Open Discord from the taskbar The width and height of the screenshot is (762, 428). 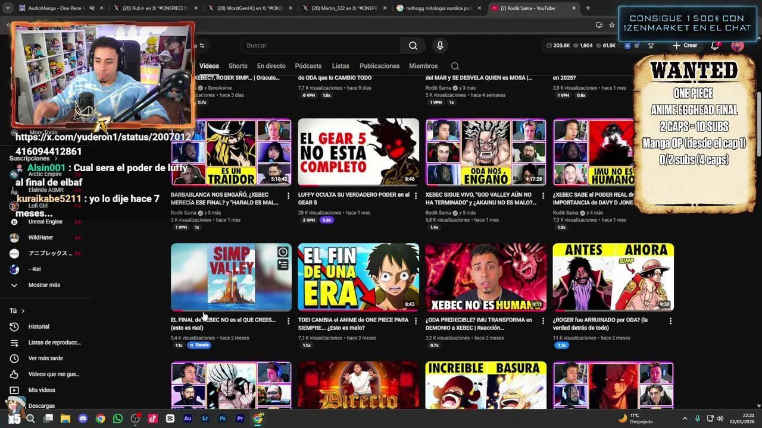83,418
